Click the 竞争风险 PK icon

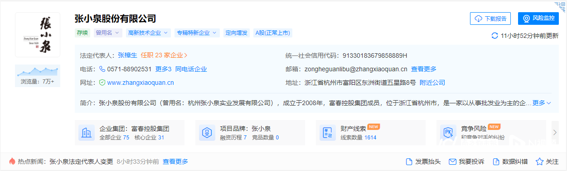tap(448, 133)
